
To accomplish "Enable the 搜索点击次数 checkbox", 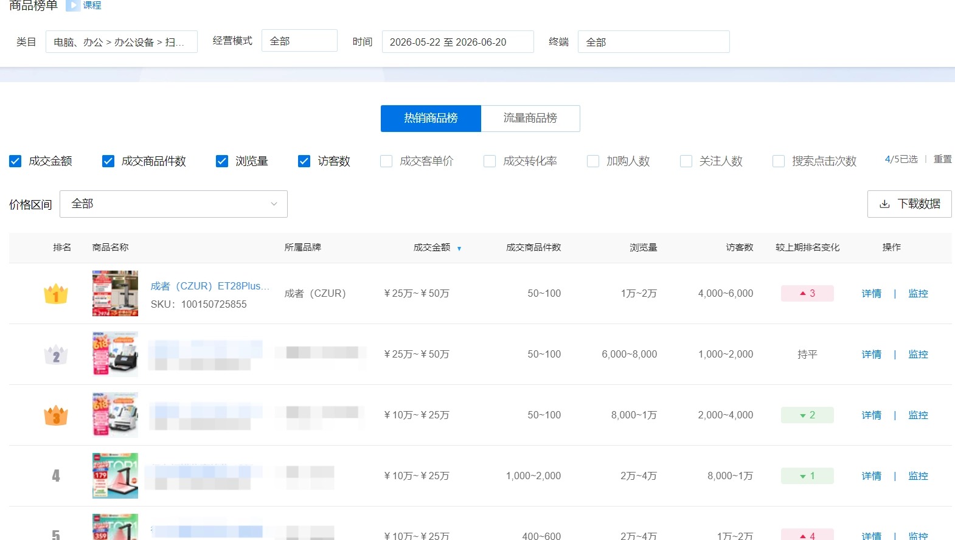I will click(779, 161).
